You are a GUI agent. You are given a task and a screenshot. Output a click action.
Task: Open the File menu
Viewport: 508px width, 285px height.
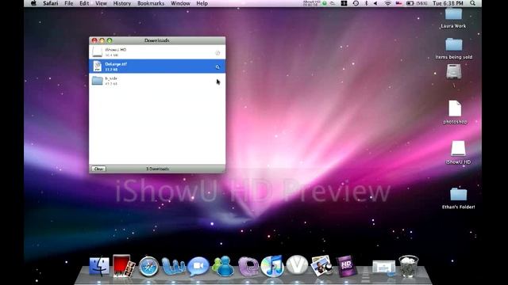point(69,3)
